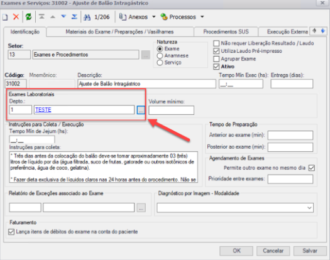330x260 pixels.
Task: Click the Relatório de Exceções code field
Action: click(x=25, y=208)
